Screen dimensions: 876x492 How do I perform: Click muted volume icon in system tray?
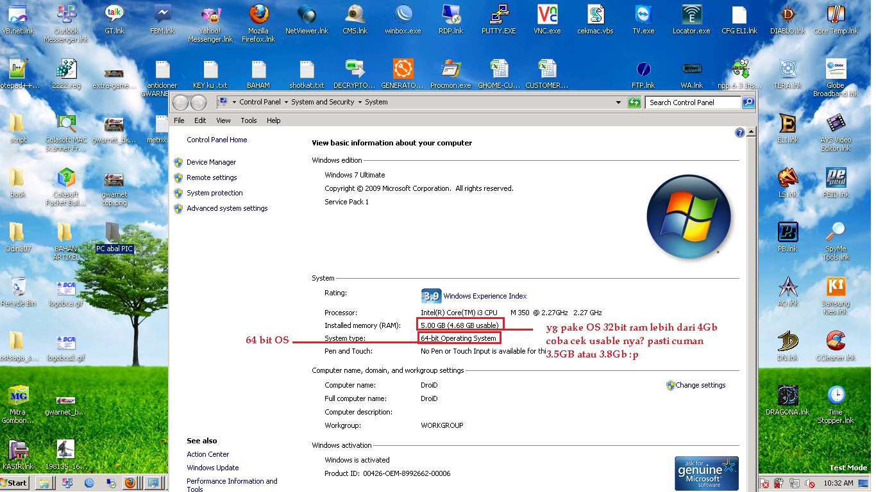click(810, 483)
